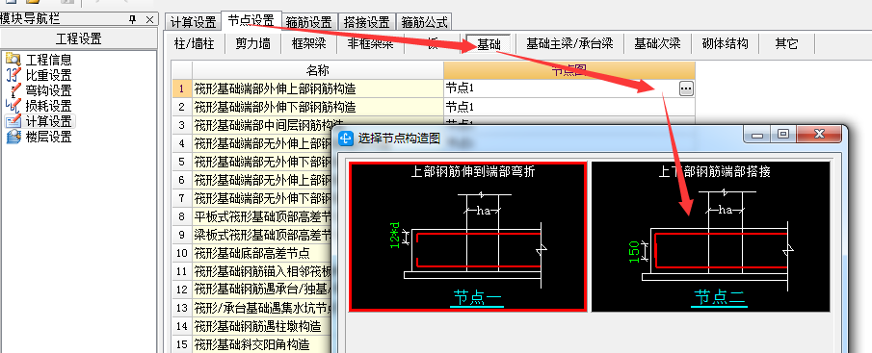
Task: Edit the 150 value in 节点二
Action: point(634,251)
